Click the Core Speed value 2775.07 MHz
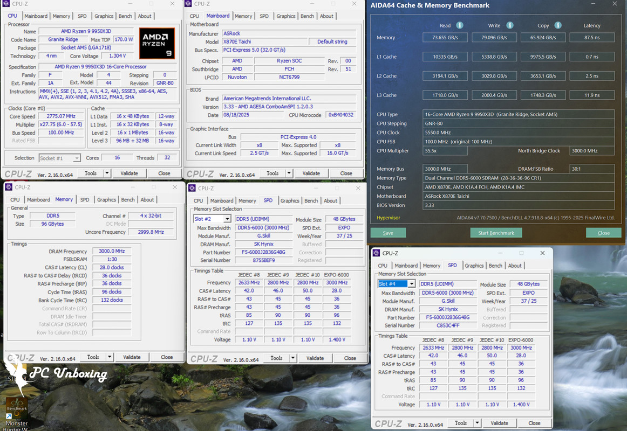The height and width of the screenshot is (431, 627). point(61,116)
